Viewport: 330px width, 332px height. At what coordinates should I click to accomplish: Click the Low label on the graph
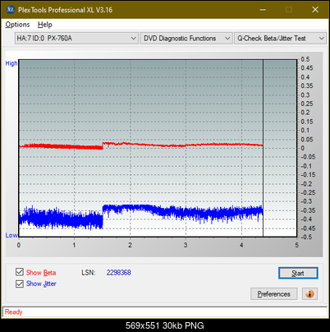[x=11, y=235]
